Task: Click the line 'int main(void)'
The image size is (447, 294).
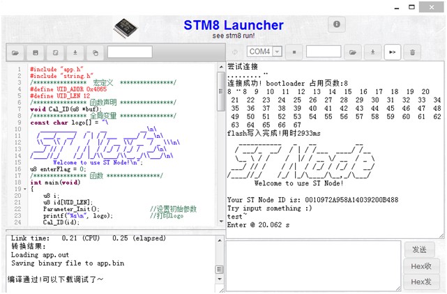Action: [x=55, y=183]
